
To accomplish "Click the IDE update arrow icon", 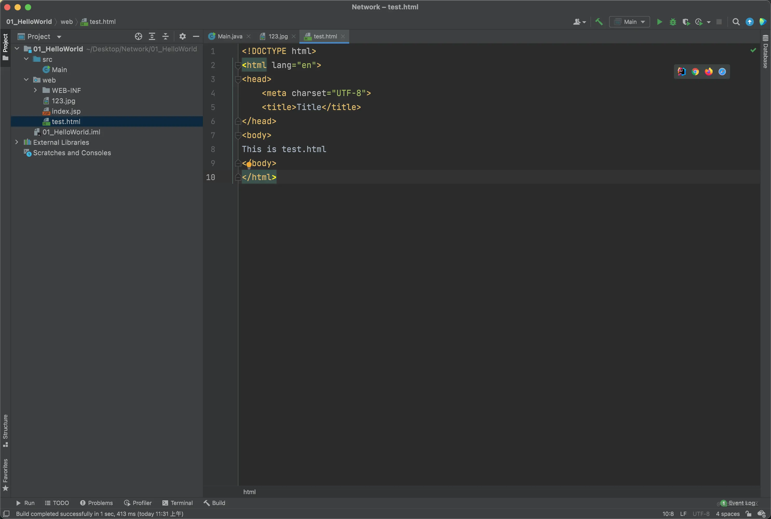I will point(749,22).
